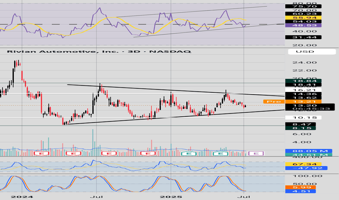Image resolution: width=339 pixels, height=200 pixels.
Task: Select the 18.84 price level label
Action: pyautogui.click(x=303, y=81)
